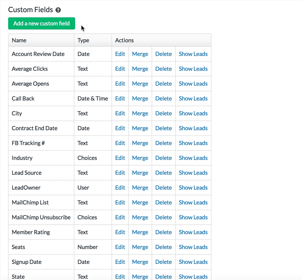
Task: Merge the City field
Action: coord(140,113)
